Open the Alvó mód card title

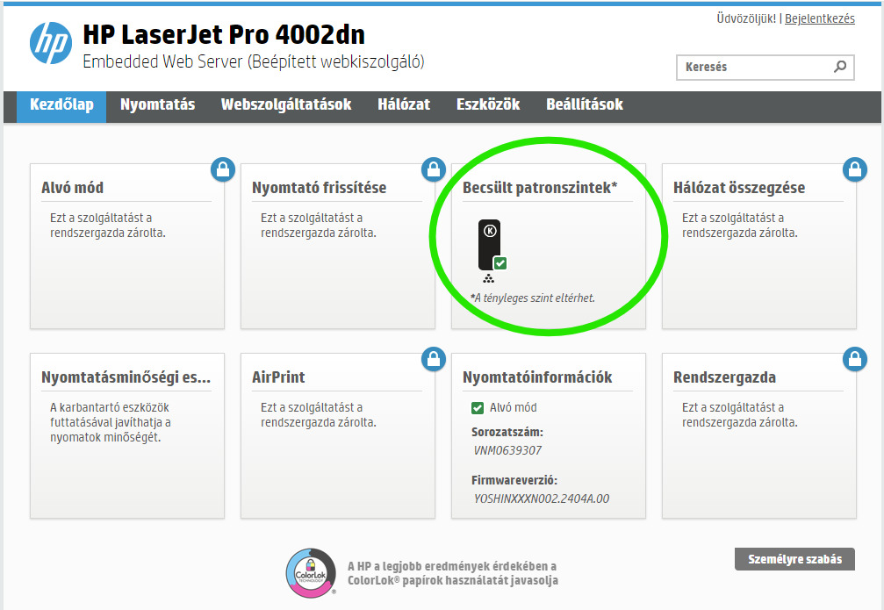point(72,188)
